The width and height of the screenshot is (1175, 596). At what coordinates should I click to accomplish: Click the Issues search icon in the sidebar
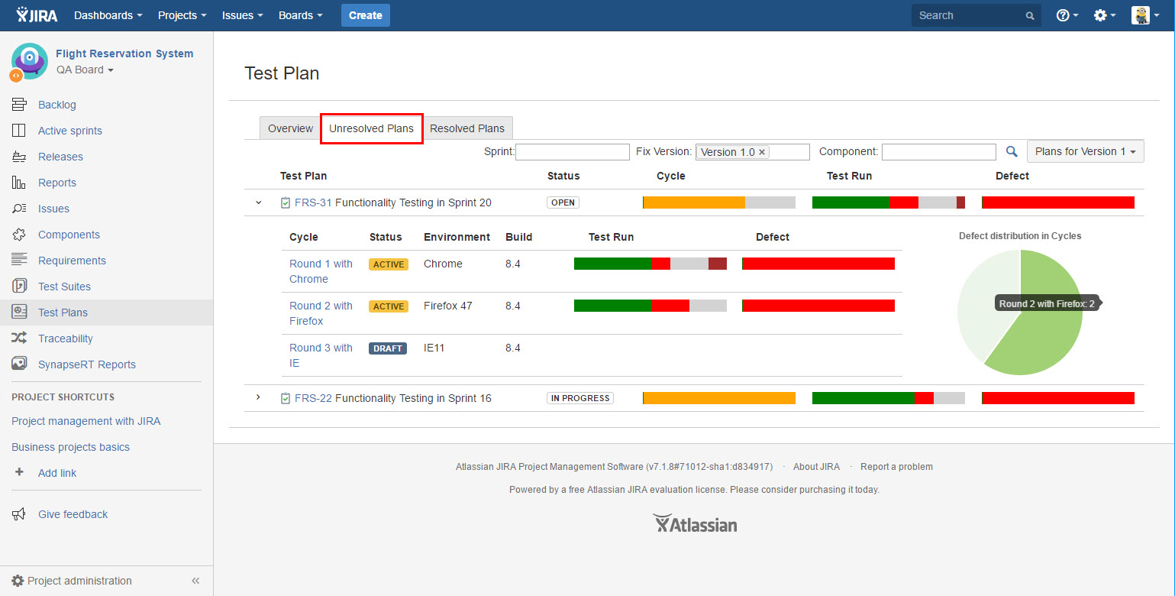[19, 209]
